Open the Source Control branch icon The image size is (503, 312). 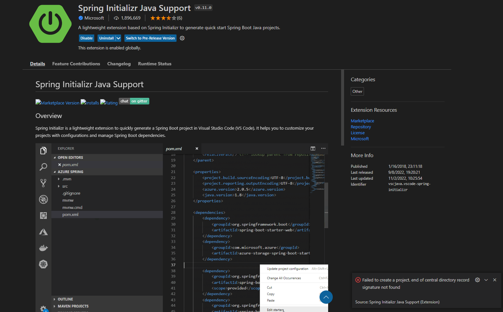[43, 183]
